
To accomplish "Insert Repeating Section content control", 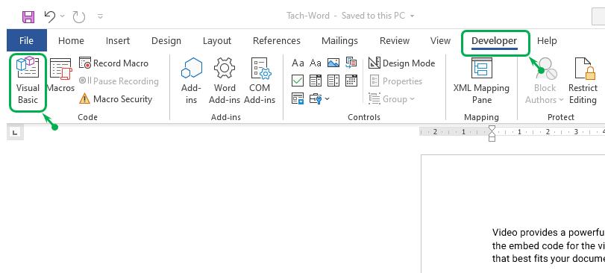I will click(x=298, y=98).
